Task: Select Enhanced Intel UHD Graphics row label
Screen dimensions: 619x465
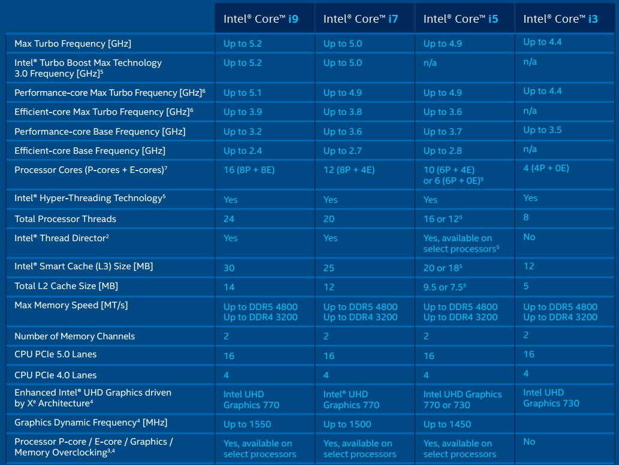Action: coord(93,398)
